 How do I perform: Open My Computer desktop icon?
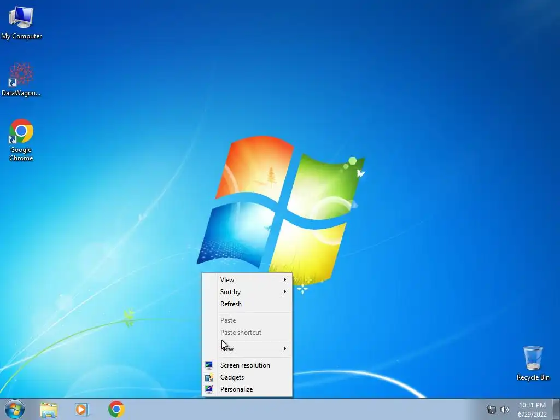(x=21, y=22)
